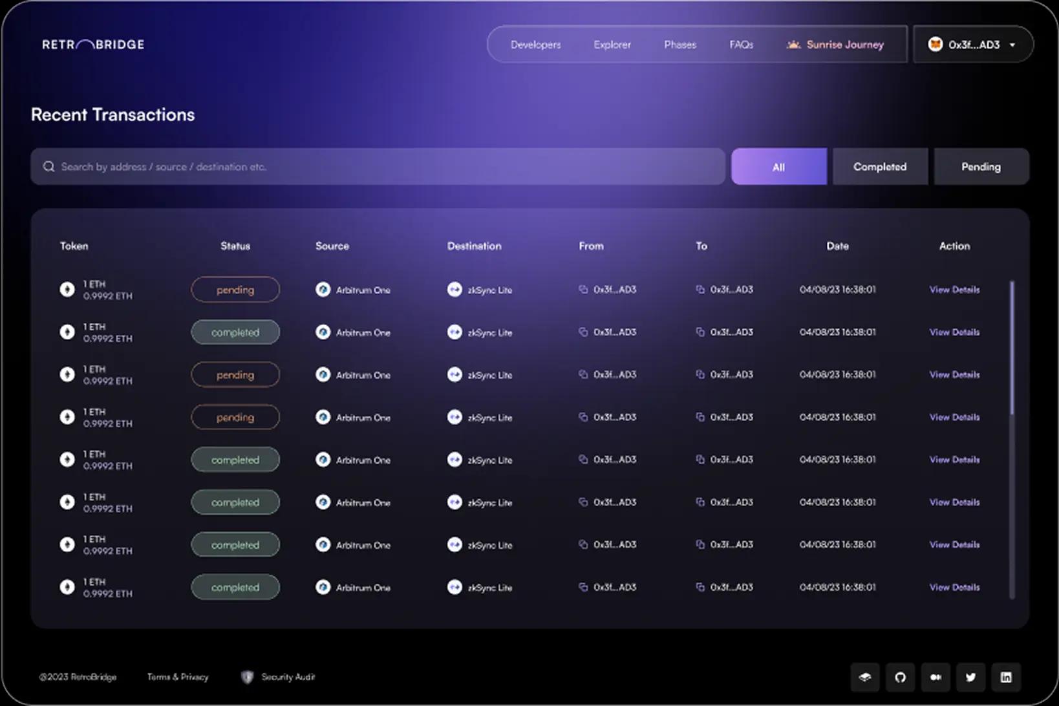Click the Recent Transactions heading
The image size is (1059, 706).
click(x=113, y=114)
